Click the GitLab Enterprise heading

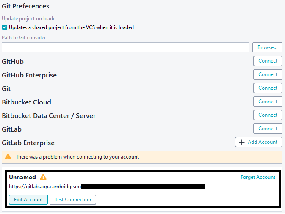click(x=28, y=143)
